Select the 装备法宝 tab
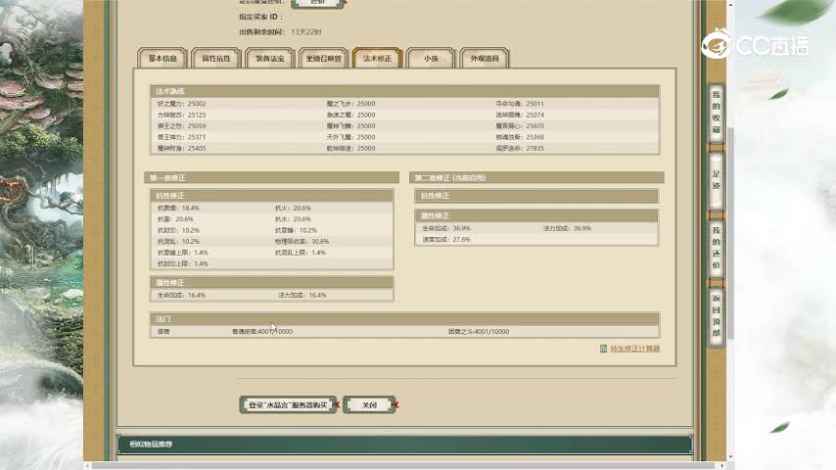The width and height of the screenshot is (836, 470). tap(270, 59)
